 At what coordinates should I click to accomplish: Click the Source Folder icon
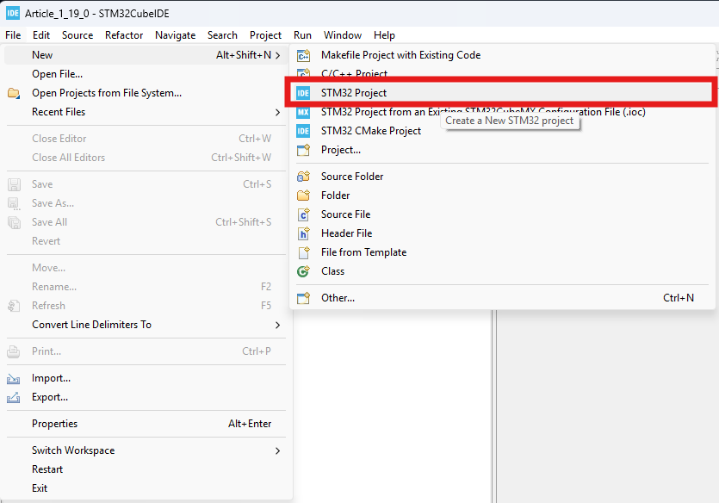click(x=303, y=177)
